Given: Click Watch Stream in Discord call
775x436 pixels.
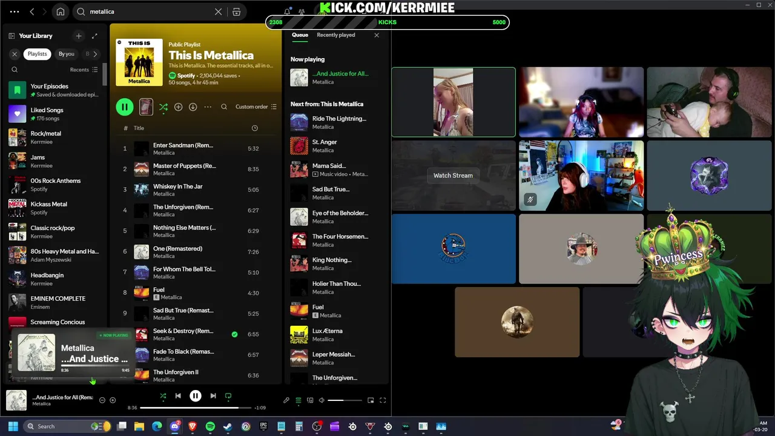Looking at the screenshot, I should click(x=453, y=176).
